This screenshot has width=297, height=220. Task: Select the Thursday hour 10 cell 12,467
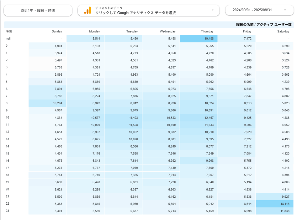pyautogui.click(x=199, y=118)
